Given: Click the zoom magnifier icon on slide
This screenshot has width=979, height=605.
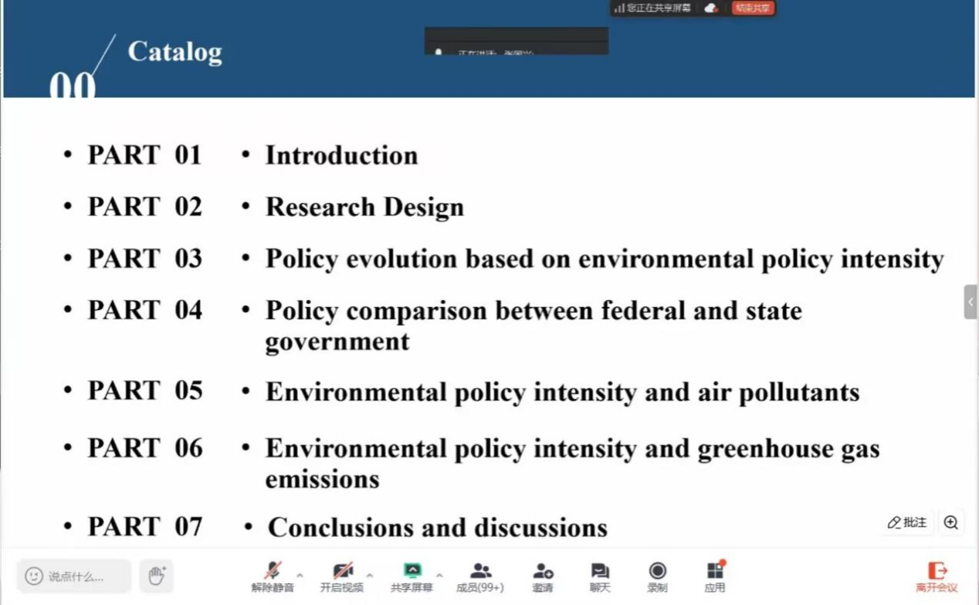Looking at the screenshot, I should tap(950, 523).
